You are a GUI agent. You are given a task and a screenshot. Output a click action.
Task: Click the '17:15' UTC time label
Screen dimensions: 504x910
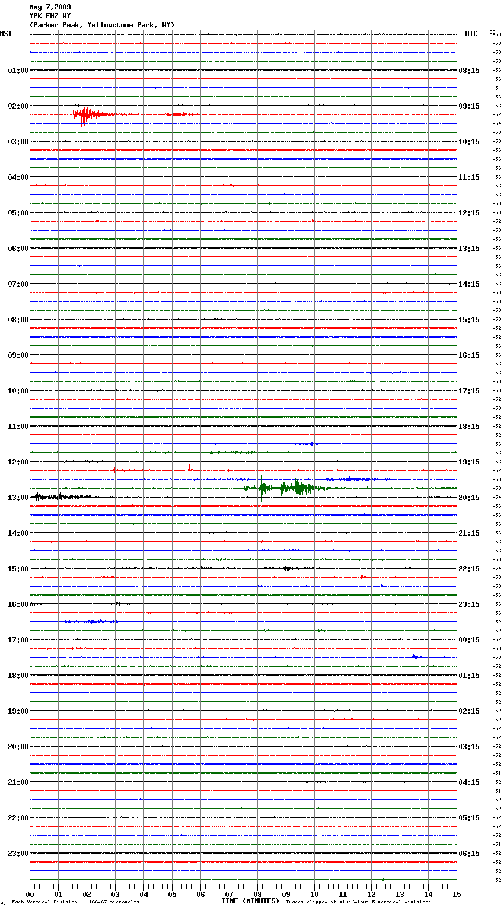(x=469, y=390)
